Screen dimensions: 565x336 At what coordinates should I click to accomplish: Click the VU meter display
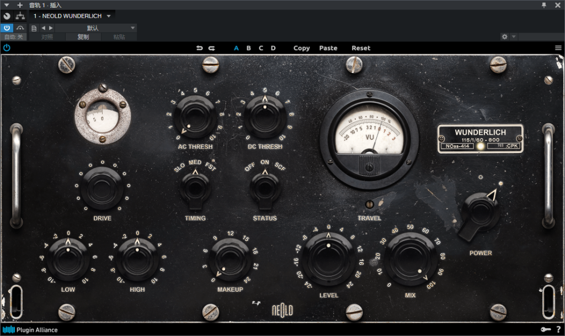point(369,139)
